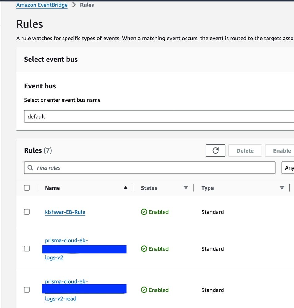Click the Enabled status icon for kishwar-EB-Rule

144,212
